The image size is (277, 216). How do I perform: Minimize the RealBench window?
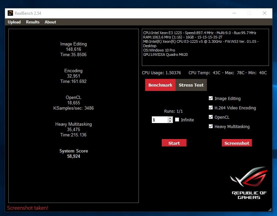pos(234,13)
